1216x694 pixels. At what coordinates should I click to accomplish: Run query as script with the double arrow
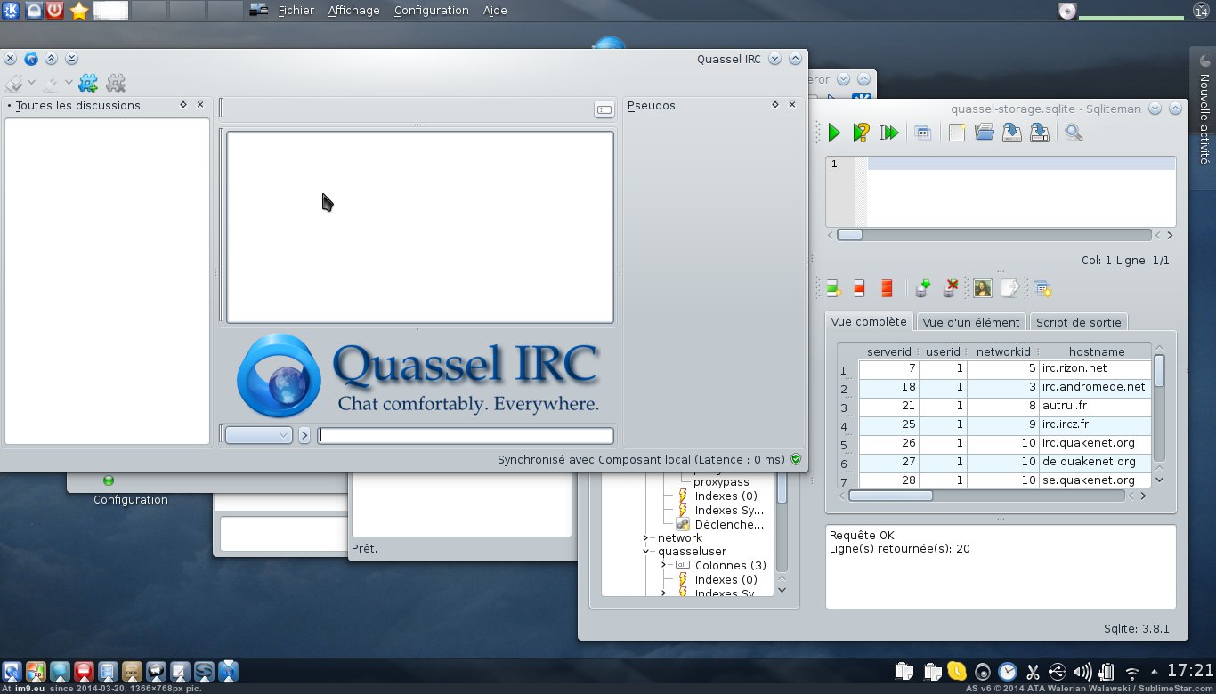pyautogui.click(x=888, y=133)
